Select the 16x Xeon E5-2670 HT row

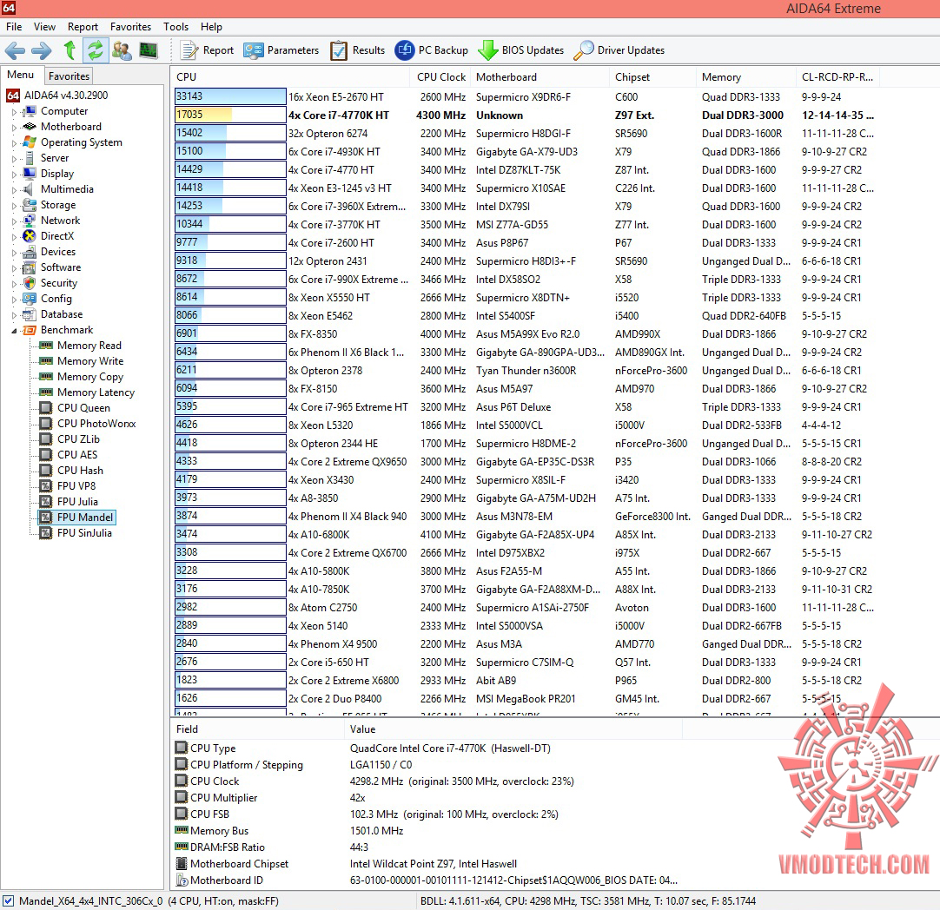pos(526,97)
